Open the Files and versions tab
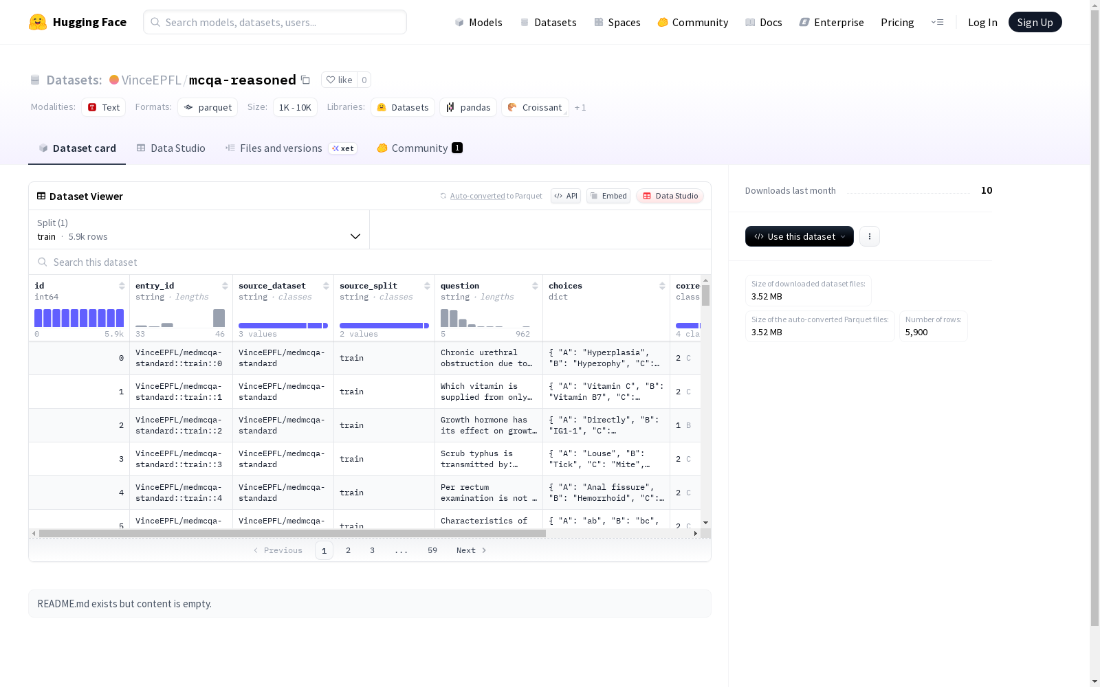This screenshot has width=1100, height=687. coord(291,148)
